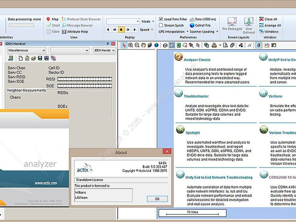This screenshot has width=296, height=222.
Task: Expand the Miscellaneous dropdown
Action: pos(27,51)
